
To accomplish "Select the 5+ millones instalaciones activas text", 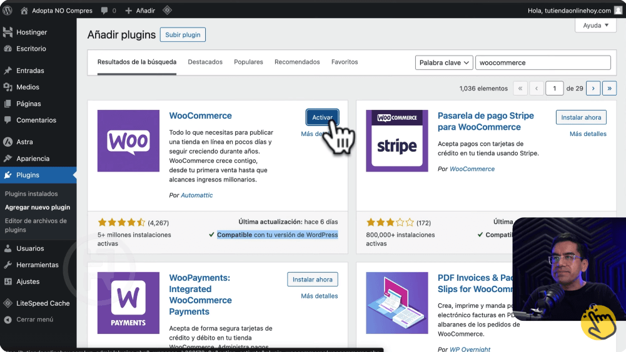I will pyautogui.click(x=134, y=239).
